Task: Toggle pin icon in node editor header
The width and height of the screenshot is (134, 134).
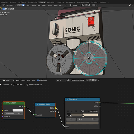Action: pos(99,80)
